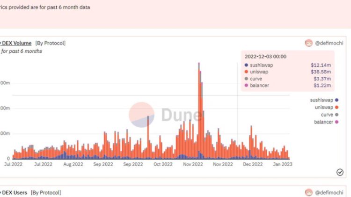Click defimochi avatar in DEX Volume panel
Image resolution: width=351 pixels, height=197 pixels.
(309, 43)
